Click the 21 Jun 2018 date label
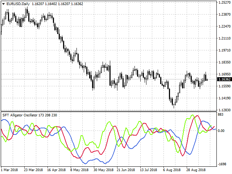This screenshot has width=232, height=174. [126, 170]
